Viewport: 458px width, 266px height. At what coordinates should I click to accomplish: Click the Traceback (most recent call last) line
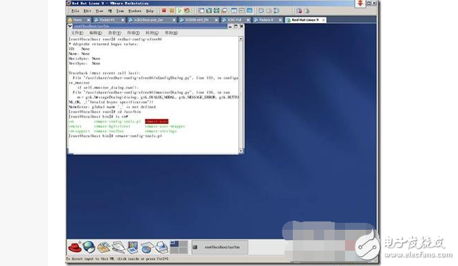(105, 73)
